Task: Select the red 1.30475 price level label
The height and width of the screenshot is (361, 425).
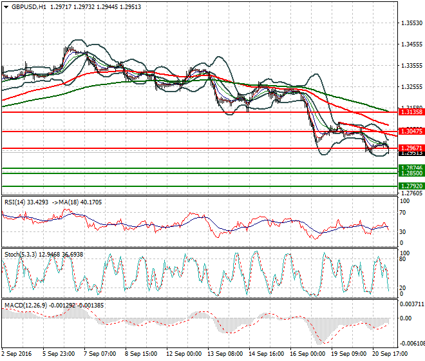Action: pos(411,132)
